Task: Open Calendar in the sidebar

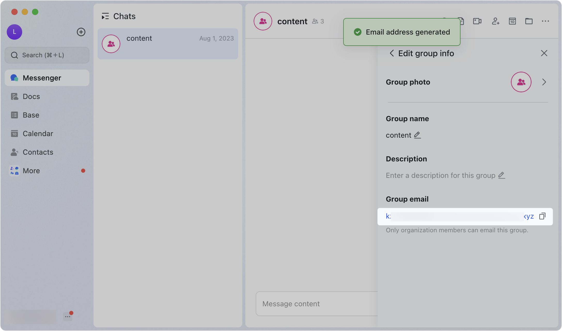Action: [47, 134]
